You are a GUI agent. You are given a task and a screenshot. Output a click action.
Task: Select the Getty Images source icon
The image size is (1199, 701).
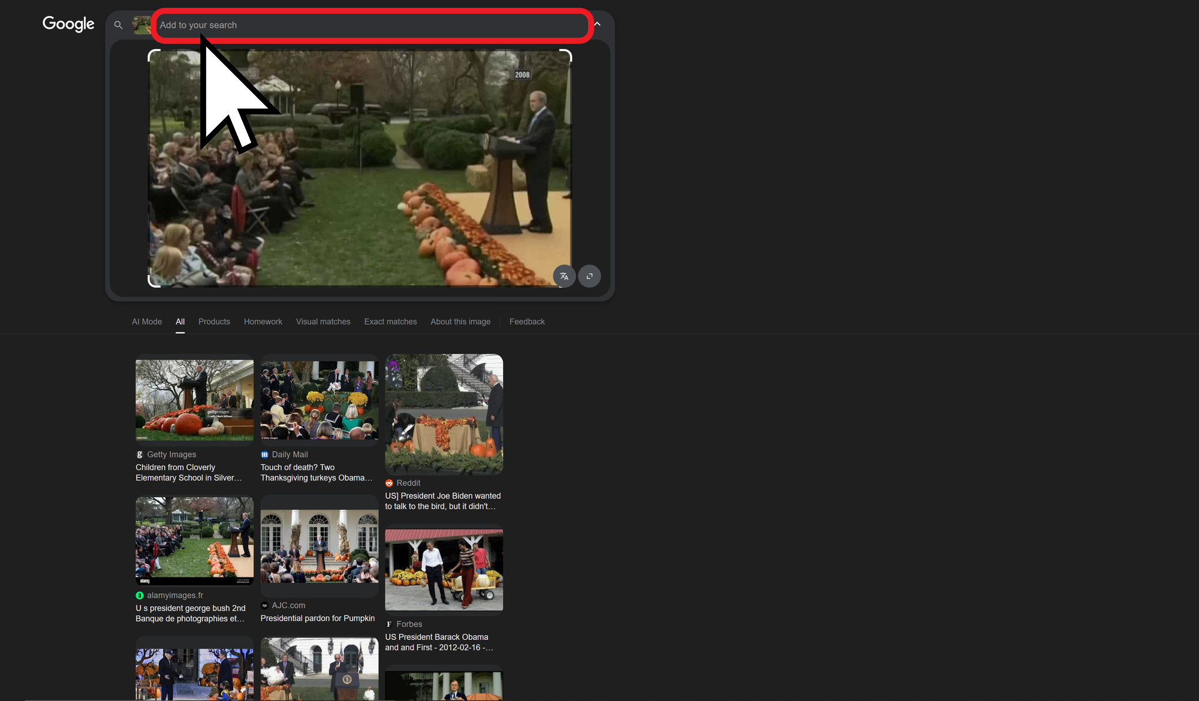pyautogui.click(x=140, y=454)
